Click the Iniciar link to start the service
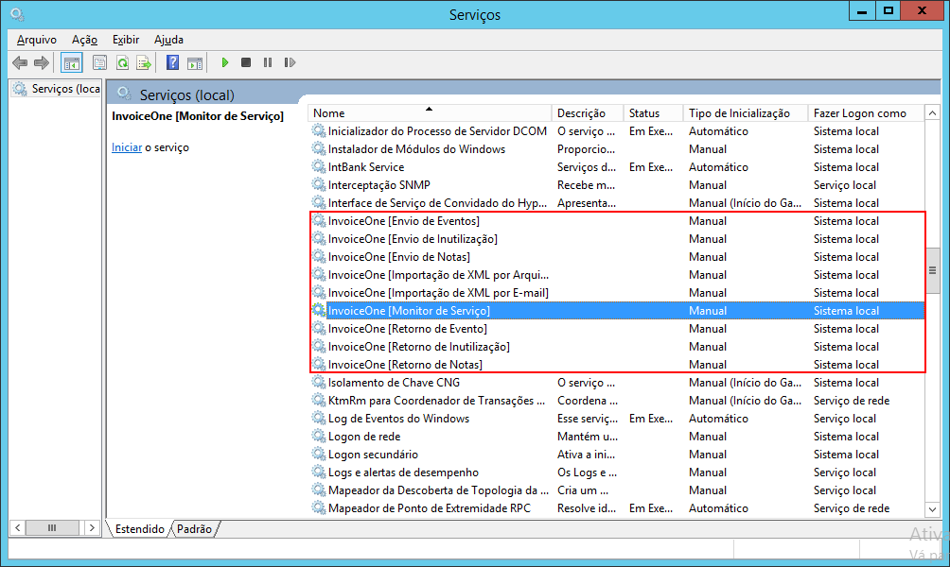This screenshot has height=567, width=950. [127, 147]
